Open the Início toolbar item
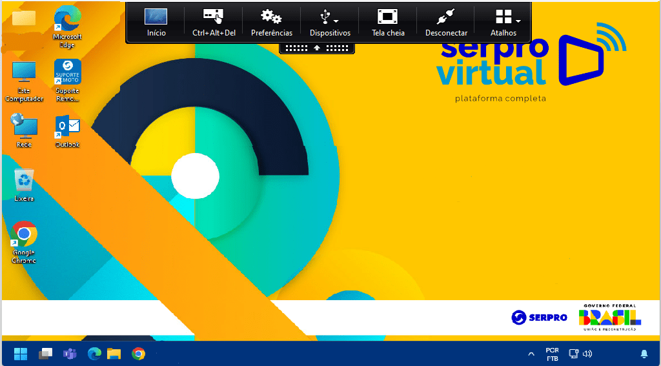 click(156, 23)
